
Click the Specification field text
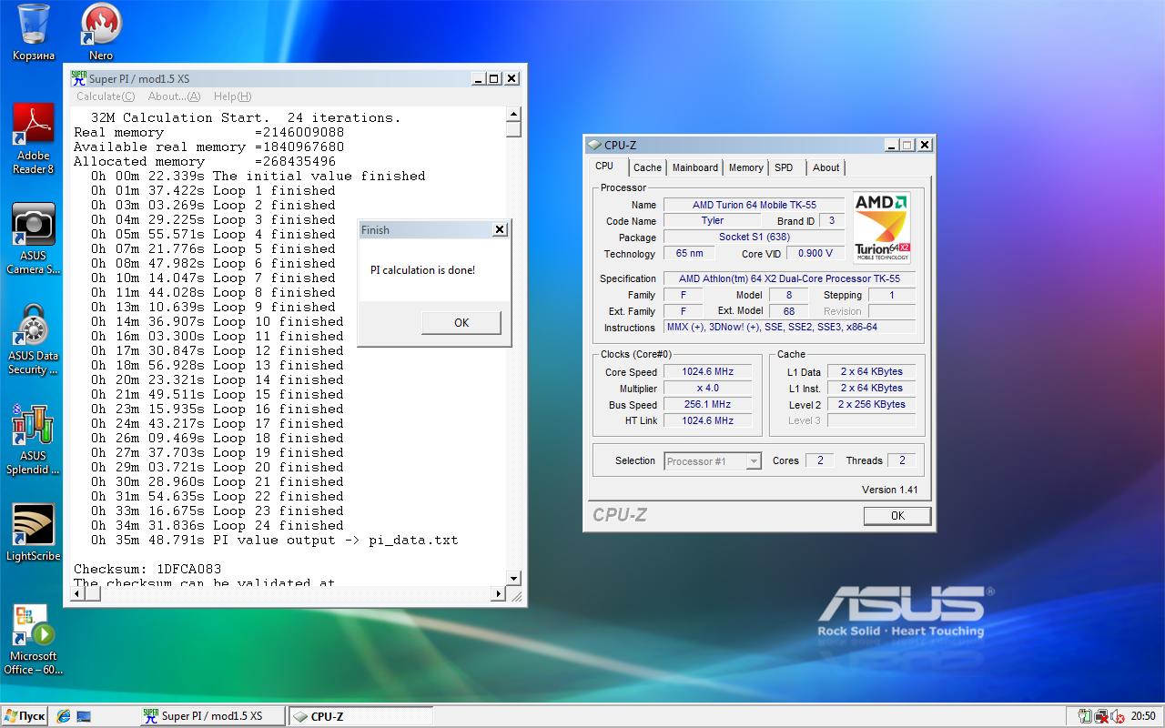click(x=789, y=278)
